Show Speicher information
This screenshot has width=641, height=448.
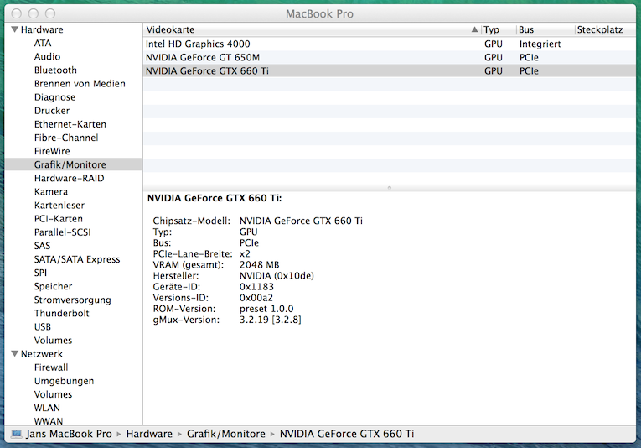point(53,286)
